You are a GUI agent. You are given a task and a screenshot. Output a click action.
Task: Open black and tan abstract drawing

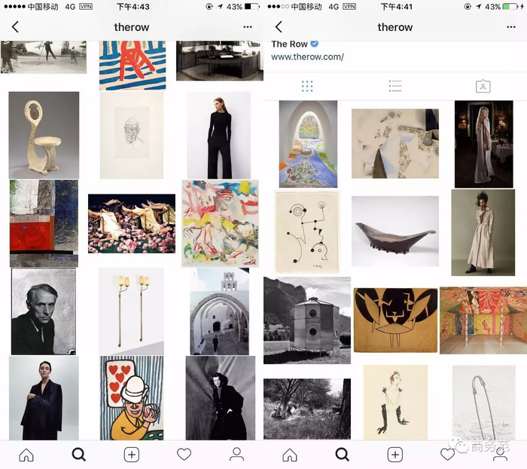395,320
